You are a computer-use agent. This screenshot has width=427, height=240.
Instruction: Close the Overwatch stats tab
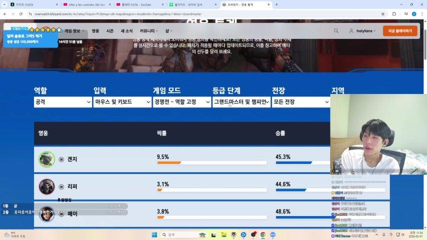point(268,4)
